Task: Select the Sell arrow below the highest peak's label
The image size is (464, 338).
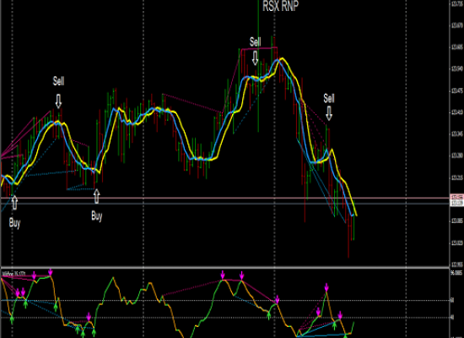Action: (255, 57)
